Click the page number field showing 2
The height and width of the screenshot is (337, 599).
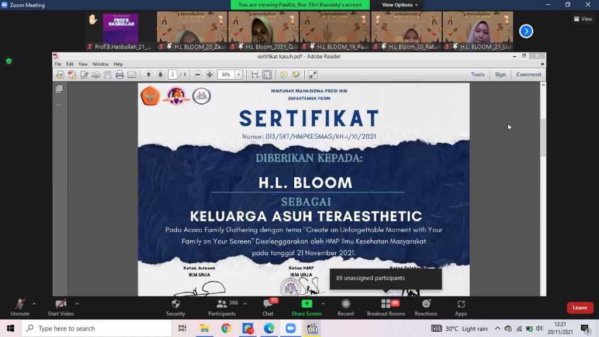point(173,74)
